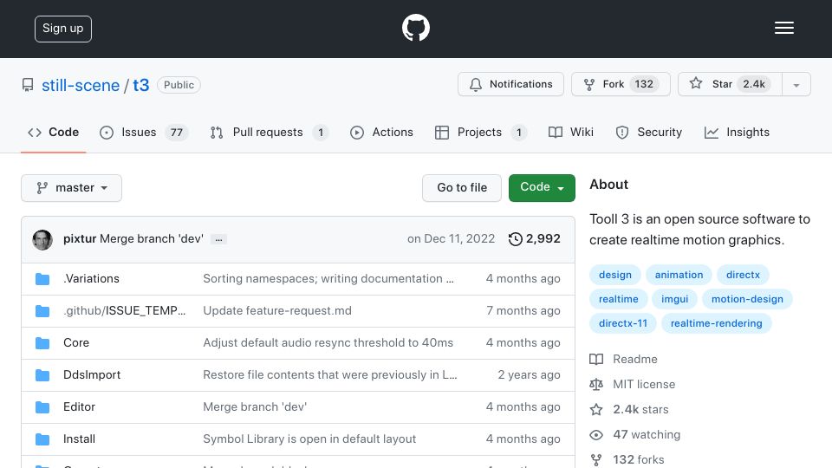Screen dimensions: 832x468
Task: Click the Readme book icon
Action: (596, 359)
